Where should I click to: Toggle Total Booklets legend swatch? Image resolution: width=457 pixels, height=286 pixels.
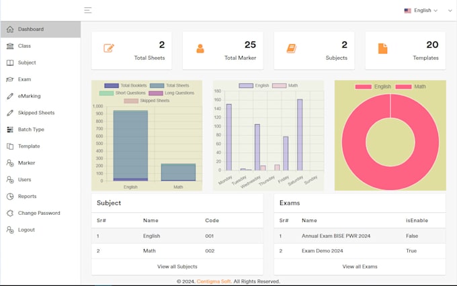click(112, 86)
